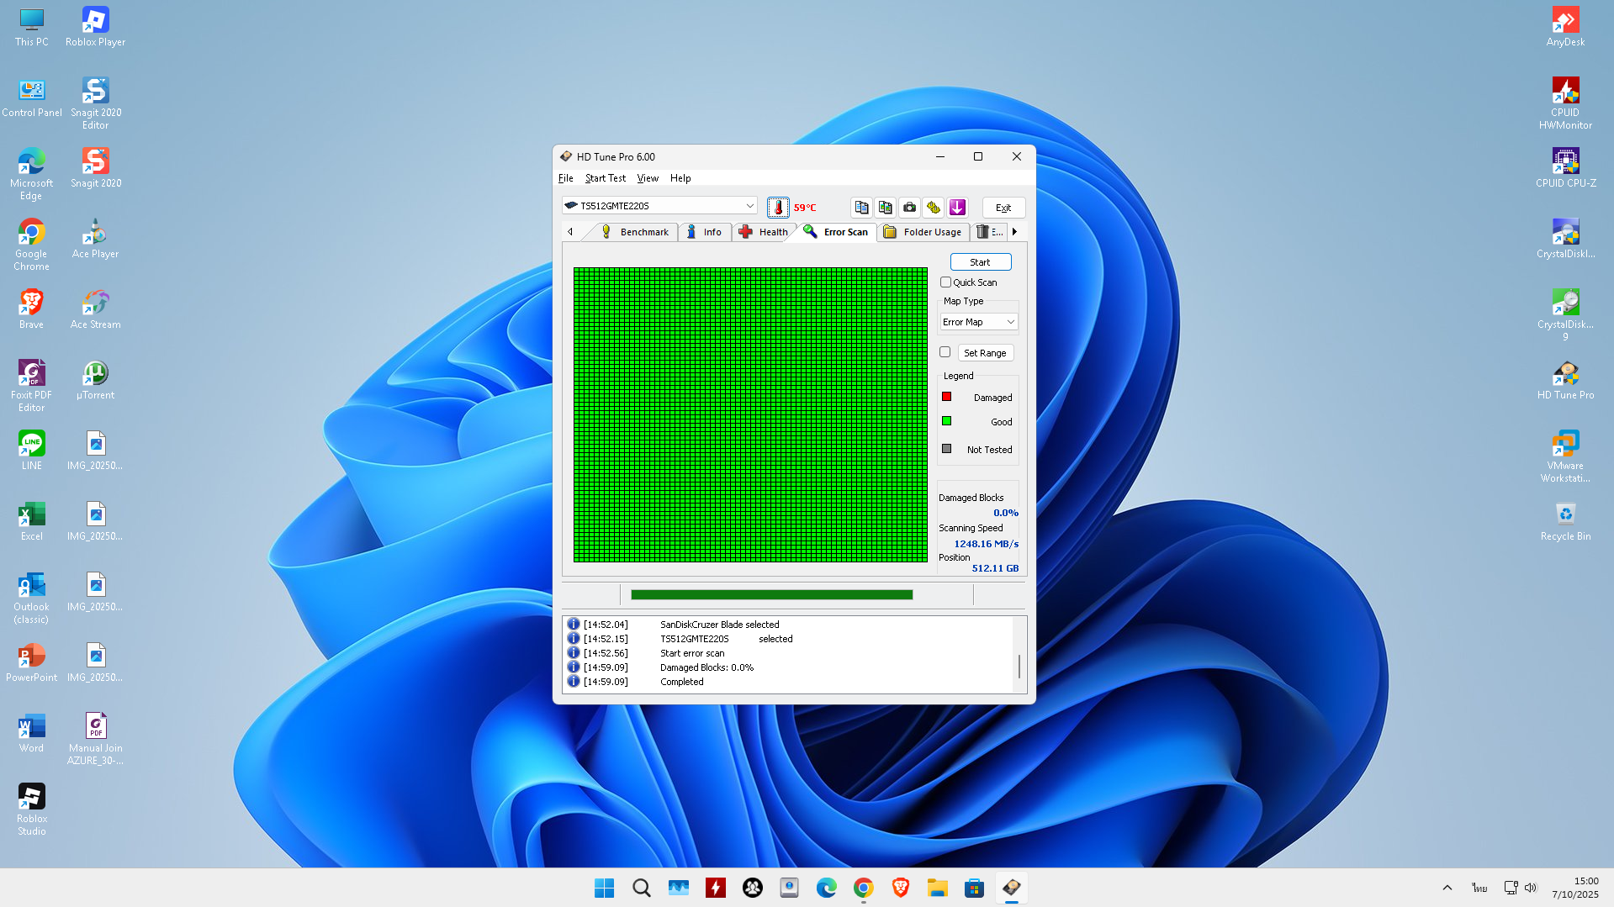1614x907 pixels.
Task: Click the Exit button
Action: pyautogui.click(x=1003, y=208)
